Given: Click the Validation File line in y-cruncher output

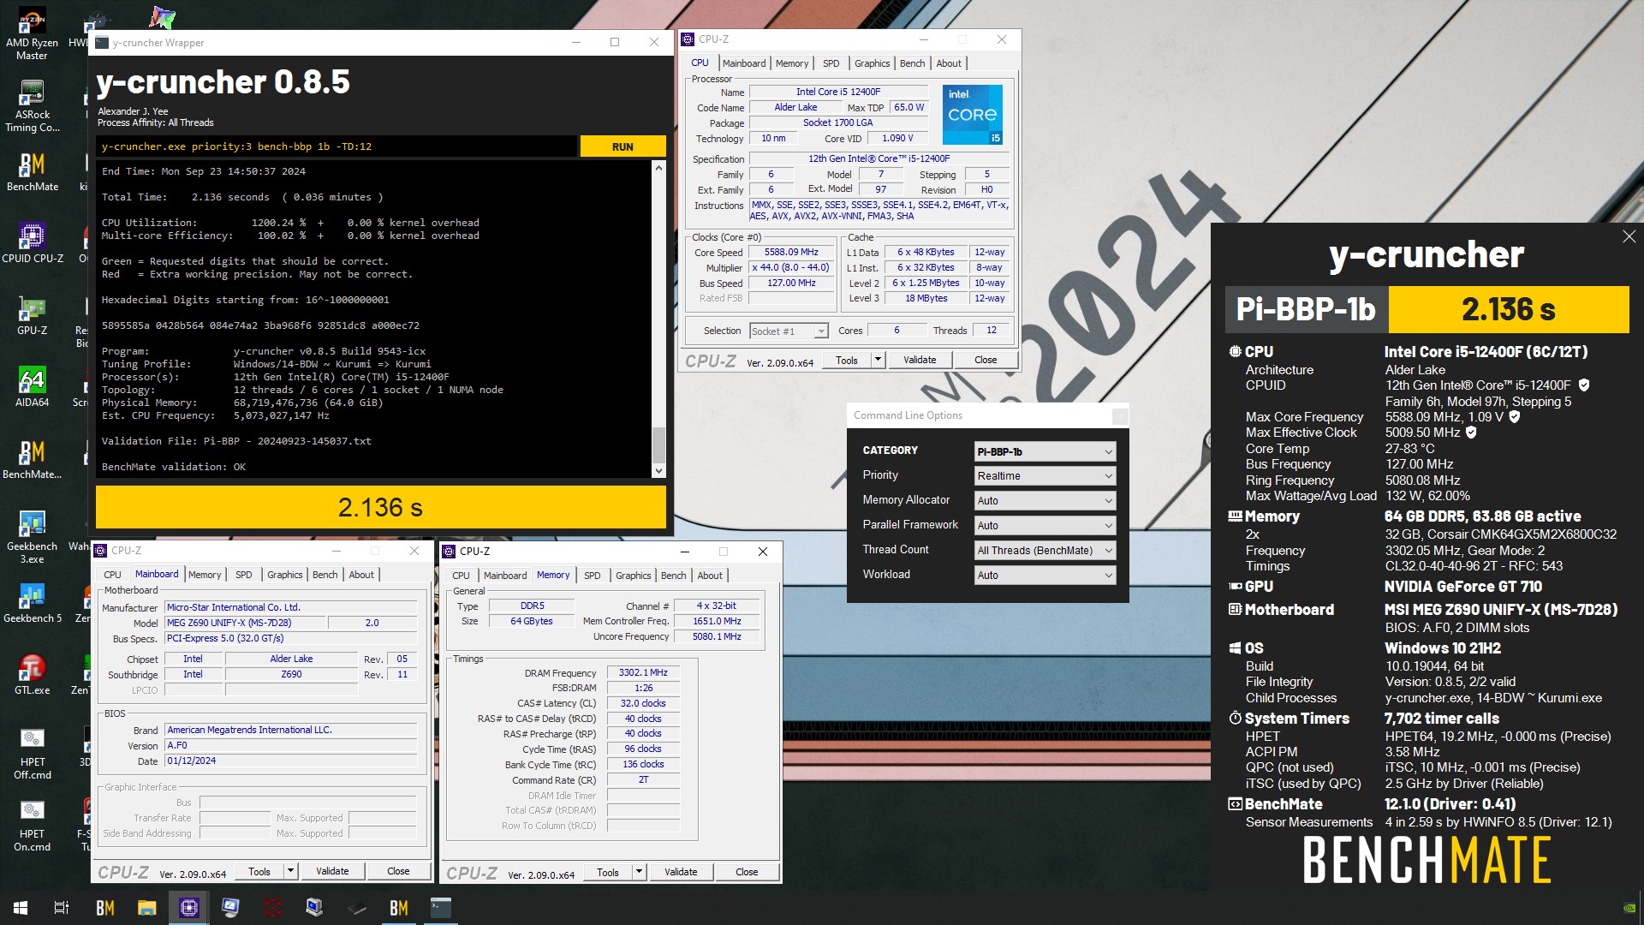Looking at the screenshot, I should click(x=236, y=441).
